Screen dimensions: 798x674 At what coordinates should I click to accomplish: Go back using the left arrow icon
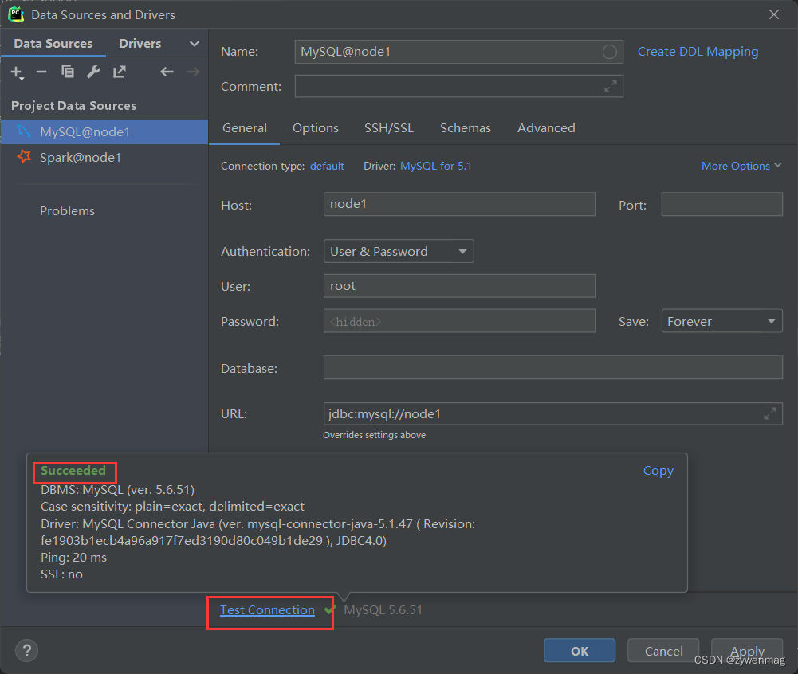coord(167,72)
